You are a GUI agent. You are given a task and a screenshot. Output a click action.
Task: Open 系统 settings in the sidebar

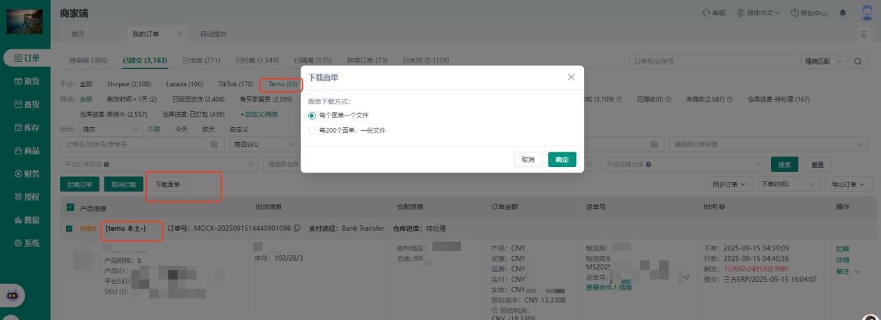[26, 243]
